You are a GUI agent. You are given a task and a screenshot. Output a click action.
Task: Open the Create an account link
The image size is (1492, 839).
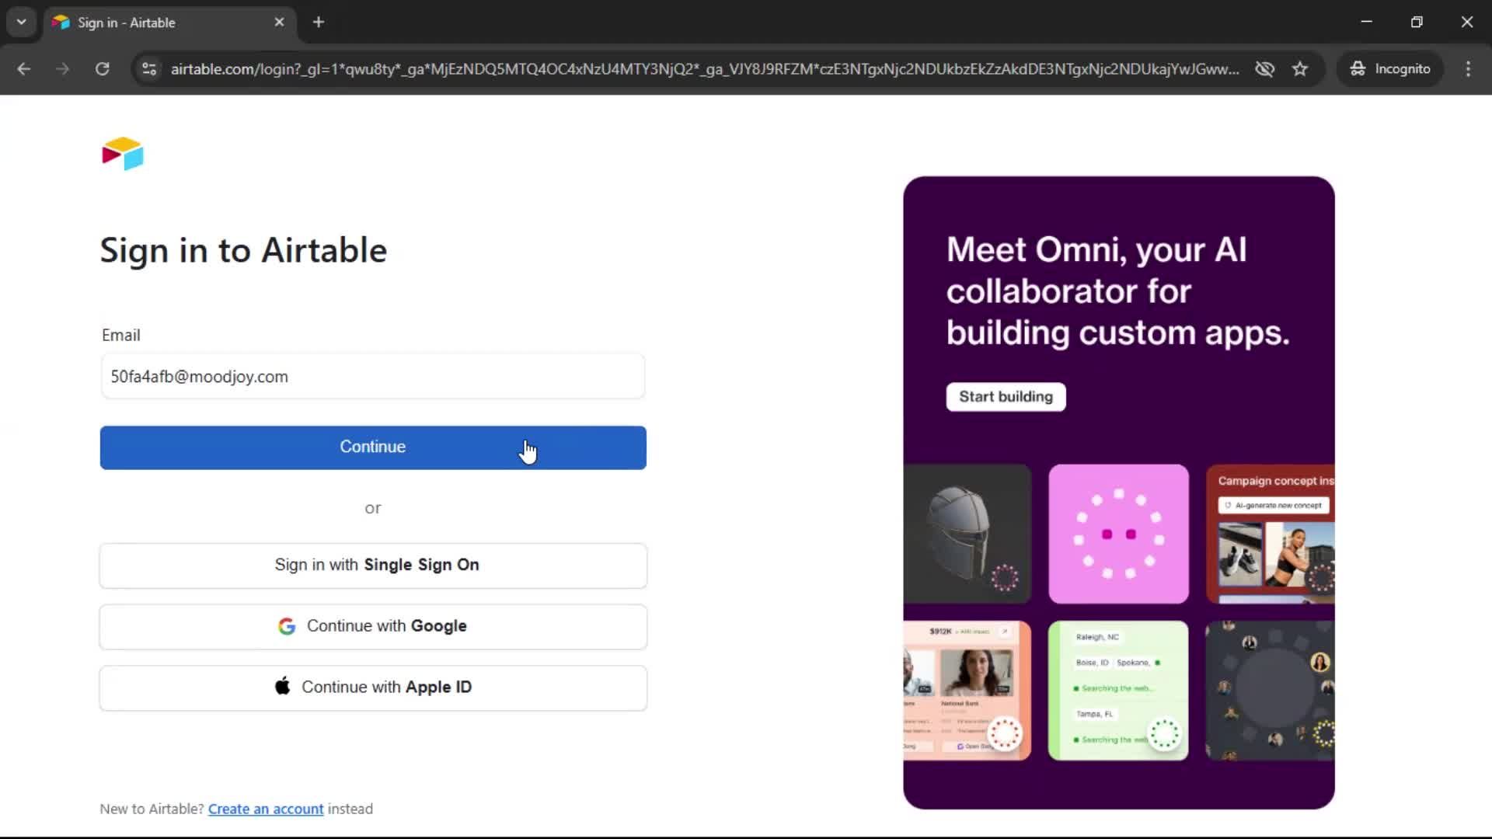pyautogui.click(x=266, y=809)
